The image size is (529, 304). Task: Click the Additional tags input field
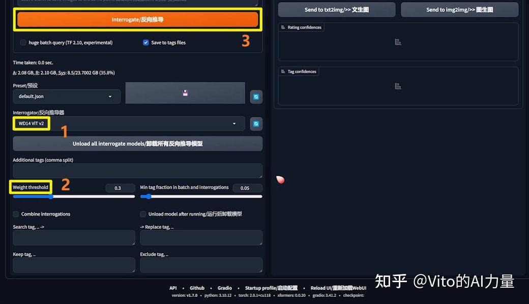tap(137, 171)
